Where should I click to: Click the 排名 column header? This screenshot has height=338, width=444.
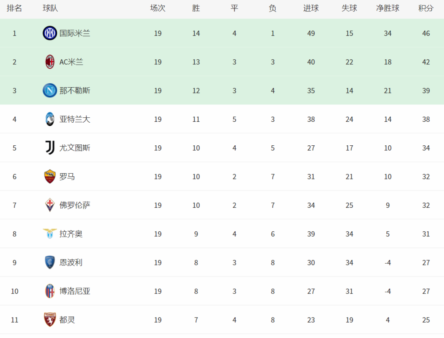click(15, 8)
